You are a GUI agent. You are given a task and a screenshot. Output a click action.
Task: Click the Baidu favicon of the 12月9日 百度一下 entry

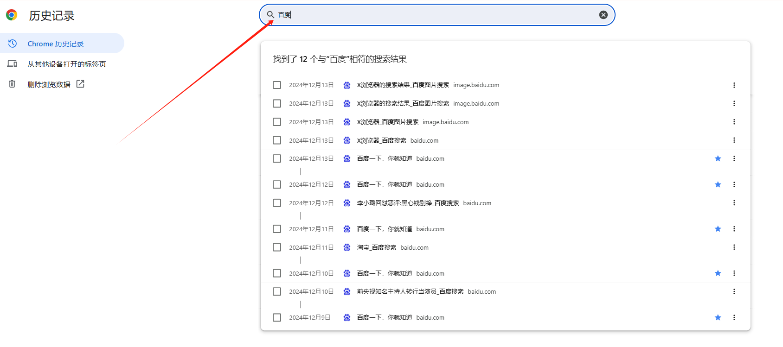tap(347, 317)
